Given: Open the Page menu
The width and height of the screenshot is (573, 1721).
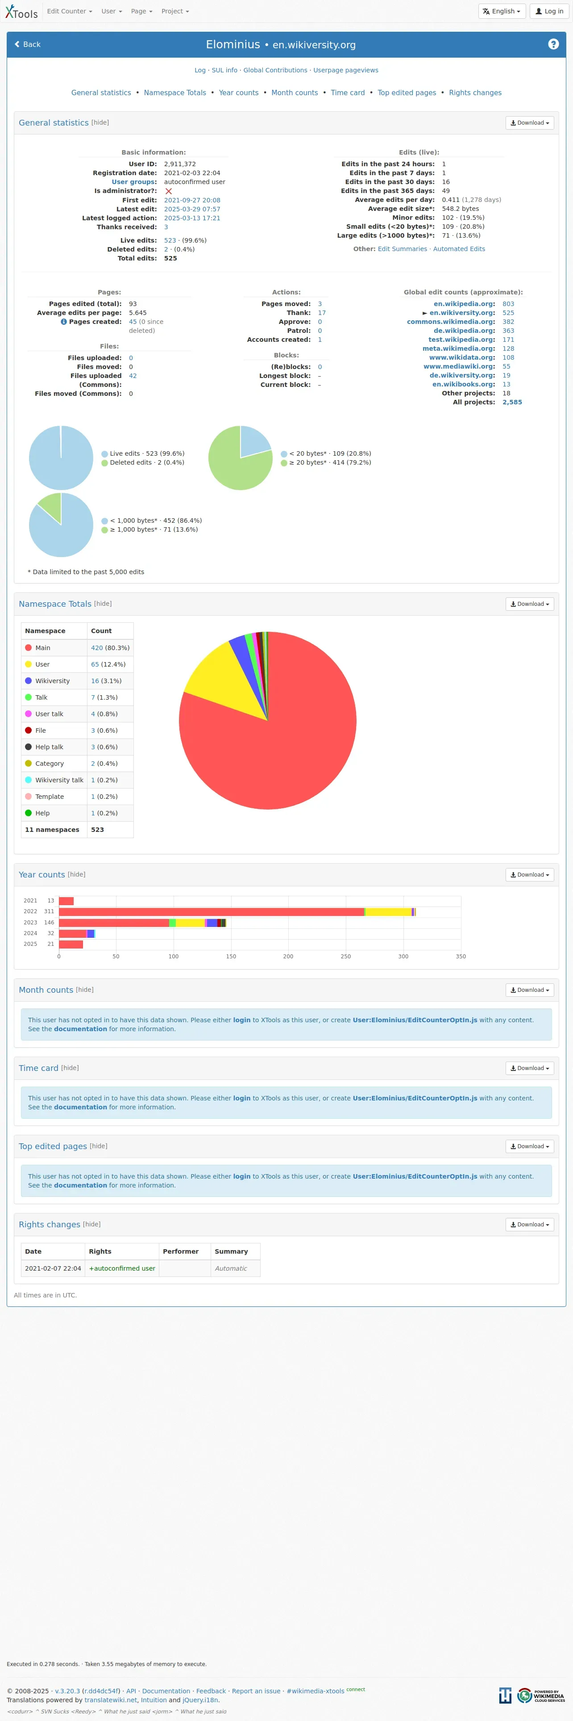Looking at the screenshot, I should coord(141,11).
